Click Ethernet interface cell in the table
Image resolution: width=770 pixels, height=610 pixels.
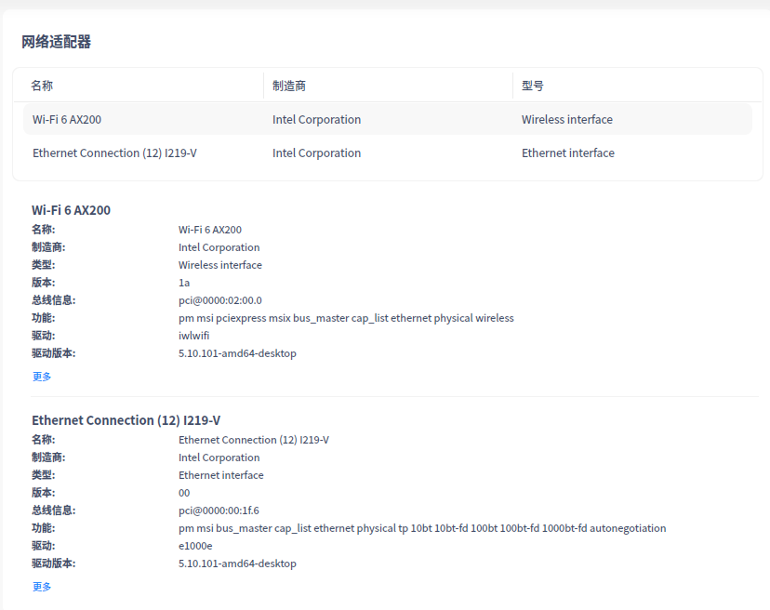tap(568, 152)
